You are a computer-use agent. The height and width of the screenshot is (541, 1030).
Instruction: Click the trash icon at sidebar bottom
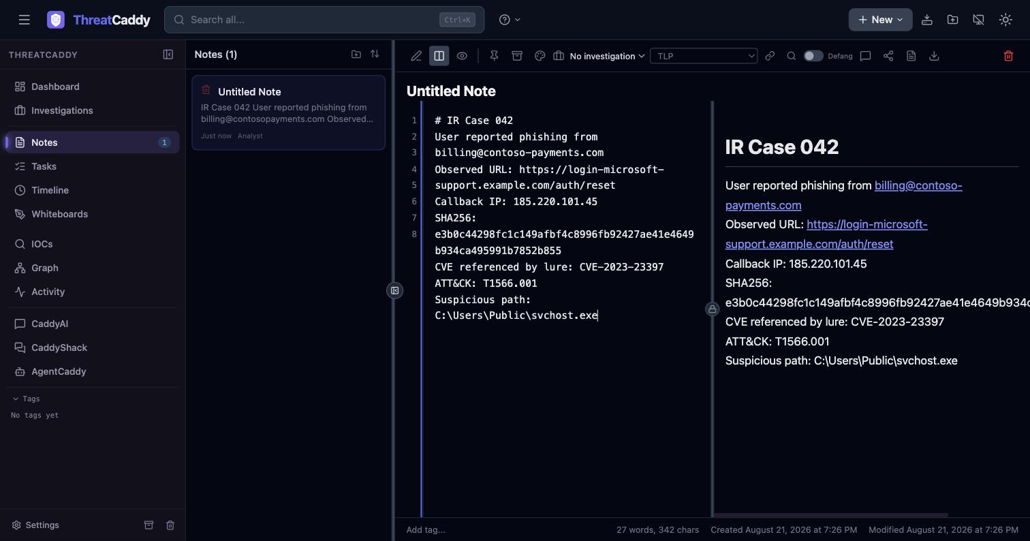click(170, 525)
